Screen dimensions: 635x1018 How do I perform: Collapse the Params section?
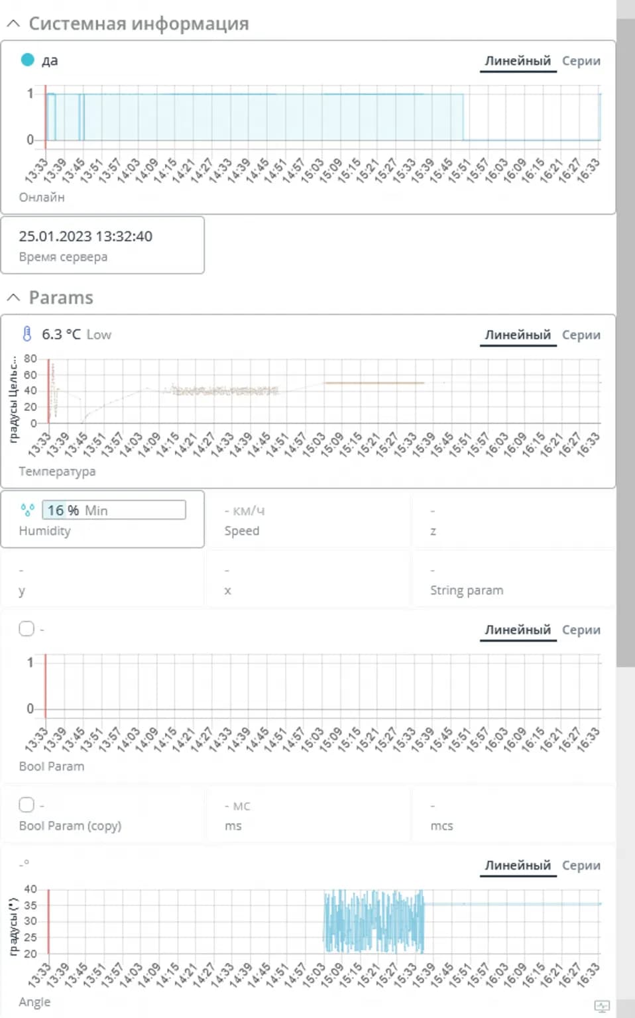tap(13, 298)
